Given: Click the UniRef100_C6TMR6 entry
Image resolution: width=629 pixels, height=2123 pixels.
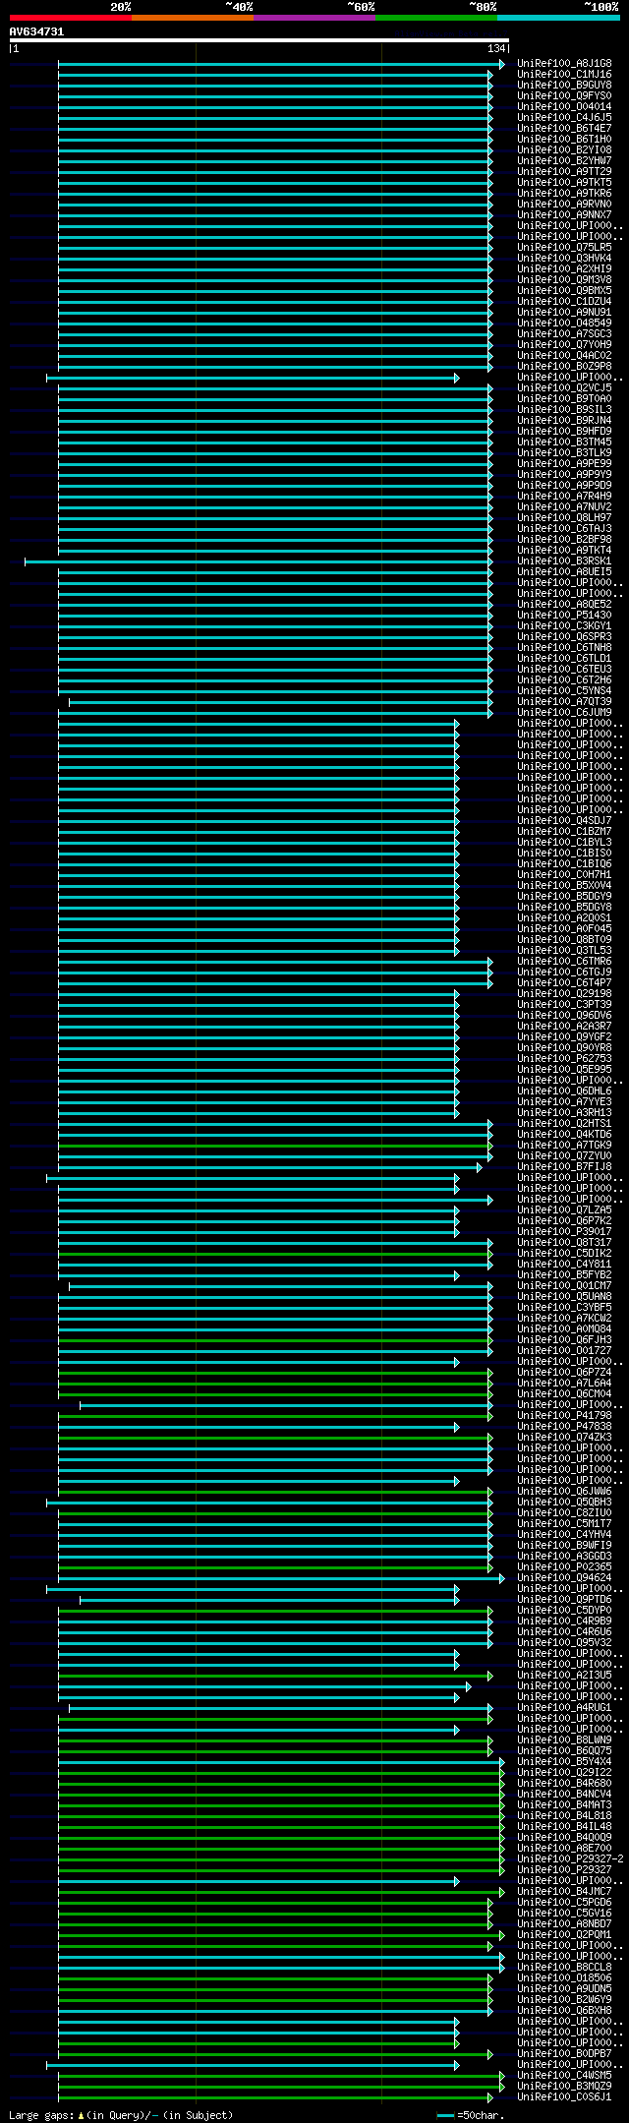Looking at the screenshot, I should (564, 962).
